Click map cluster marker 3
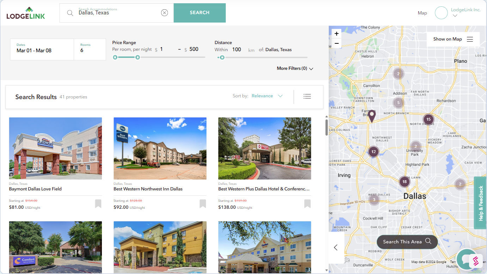 (374, 200)
